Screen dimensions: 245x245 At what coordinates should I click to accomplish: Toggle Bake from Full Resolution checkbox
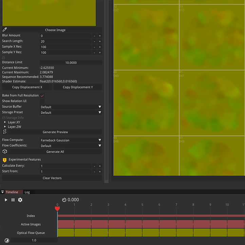(42, 96)
